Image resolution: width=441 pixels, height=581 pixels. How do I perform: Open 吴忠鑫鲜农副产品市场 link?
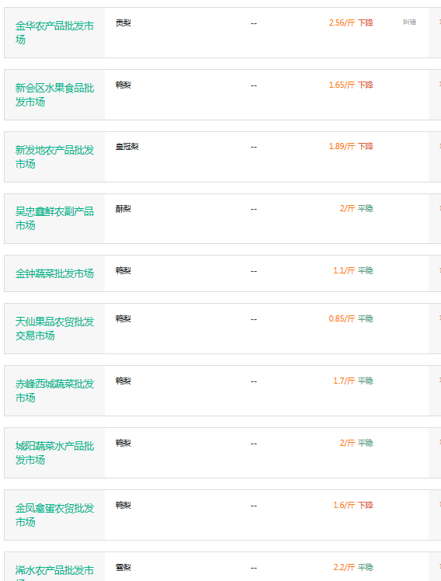pyautogui.click(x=54, y=218)
